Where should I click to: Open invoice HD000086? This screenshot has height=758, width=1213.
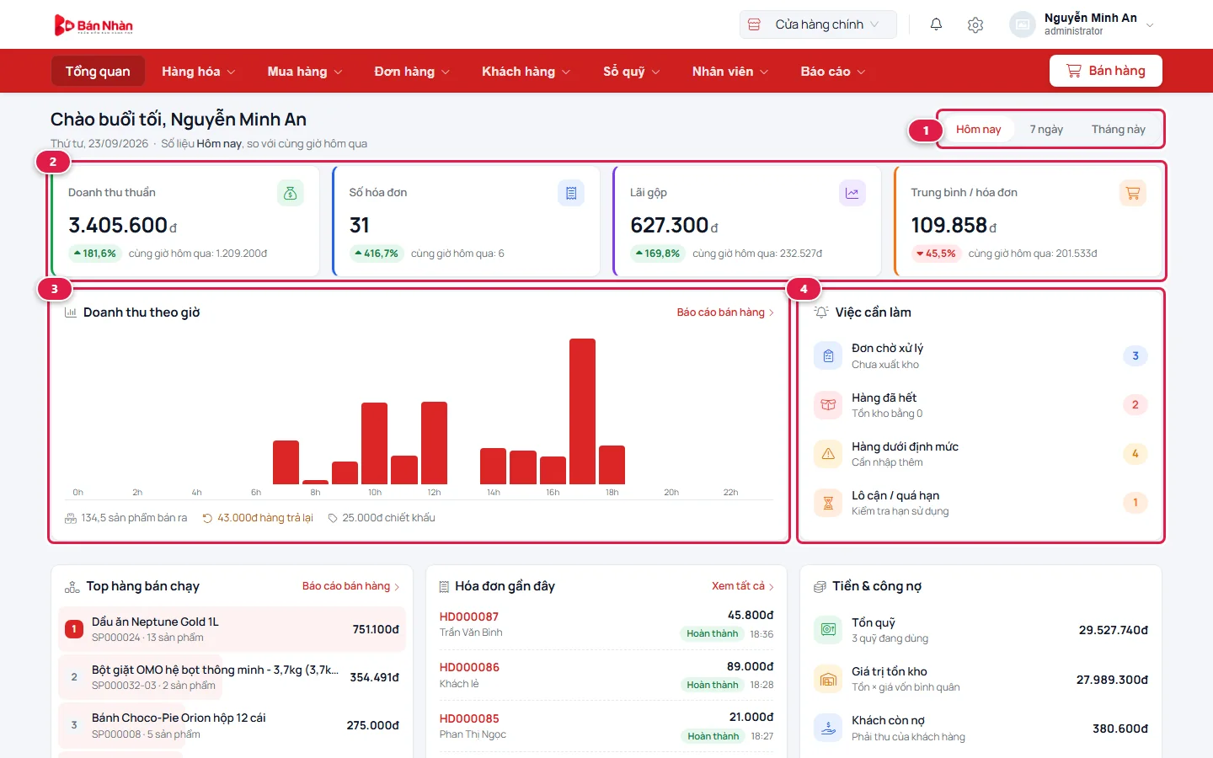[469, 667]
